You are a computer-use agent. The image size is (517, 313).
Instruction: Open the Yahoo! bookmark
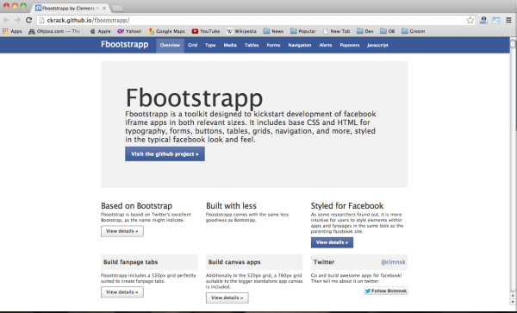tap(129, 31)
